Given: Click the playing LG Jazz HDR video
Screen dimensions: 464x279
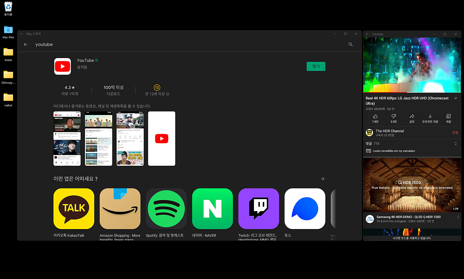Looking at the screenshot, I should coord(412,65).
